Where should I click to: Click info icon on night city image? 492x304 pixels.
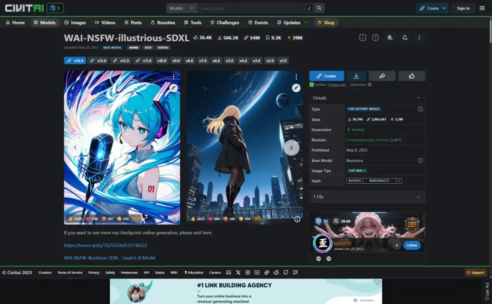[x=297, y=219]
